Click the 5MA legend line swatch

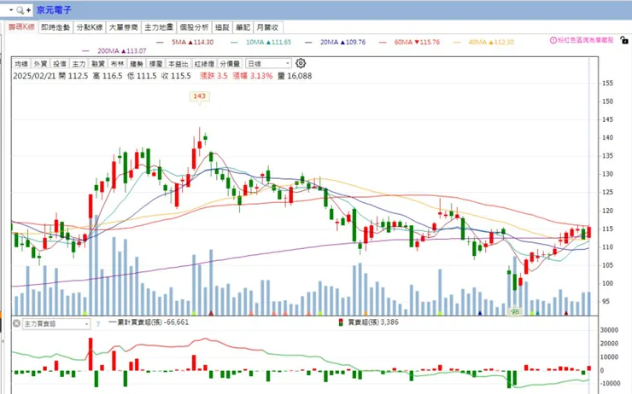click(160, 43)
